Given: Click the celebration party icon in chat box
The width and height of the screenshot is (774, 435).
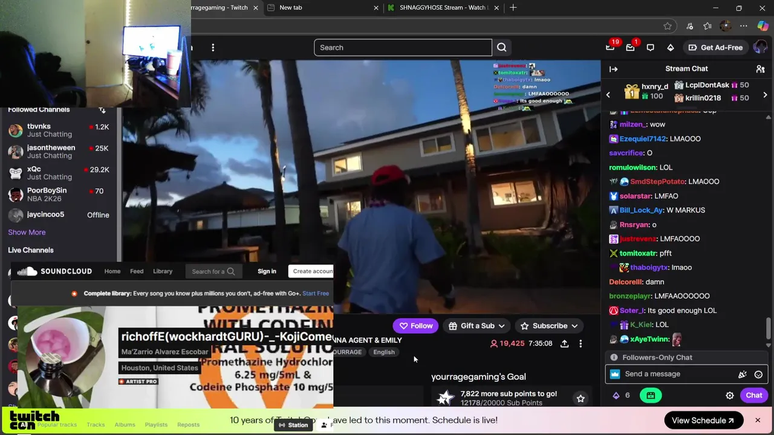Looking at the screenshot, I should click(742, 374).
